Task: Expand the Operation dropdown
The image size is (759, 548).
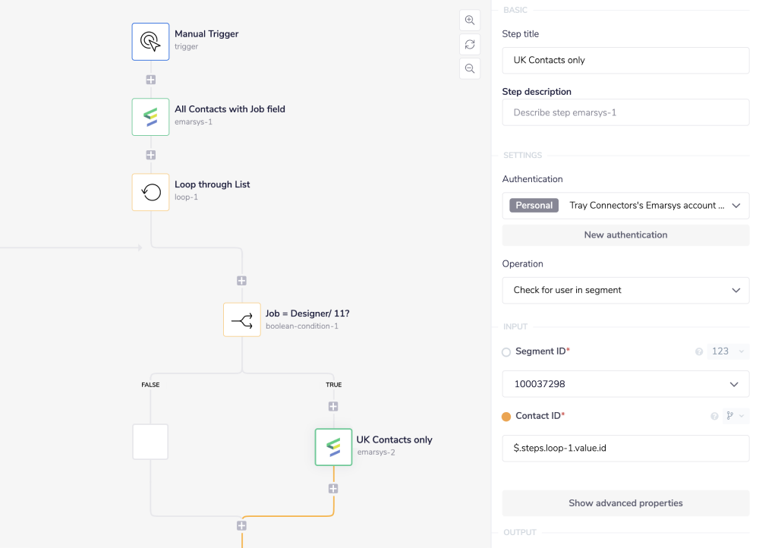Action: 625,290
